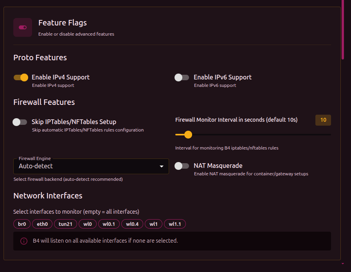Toggle Skip IPTables/NFTables Setup on
The width and height of the screenshot is (351, 272).
coord(20,122)
